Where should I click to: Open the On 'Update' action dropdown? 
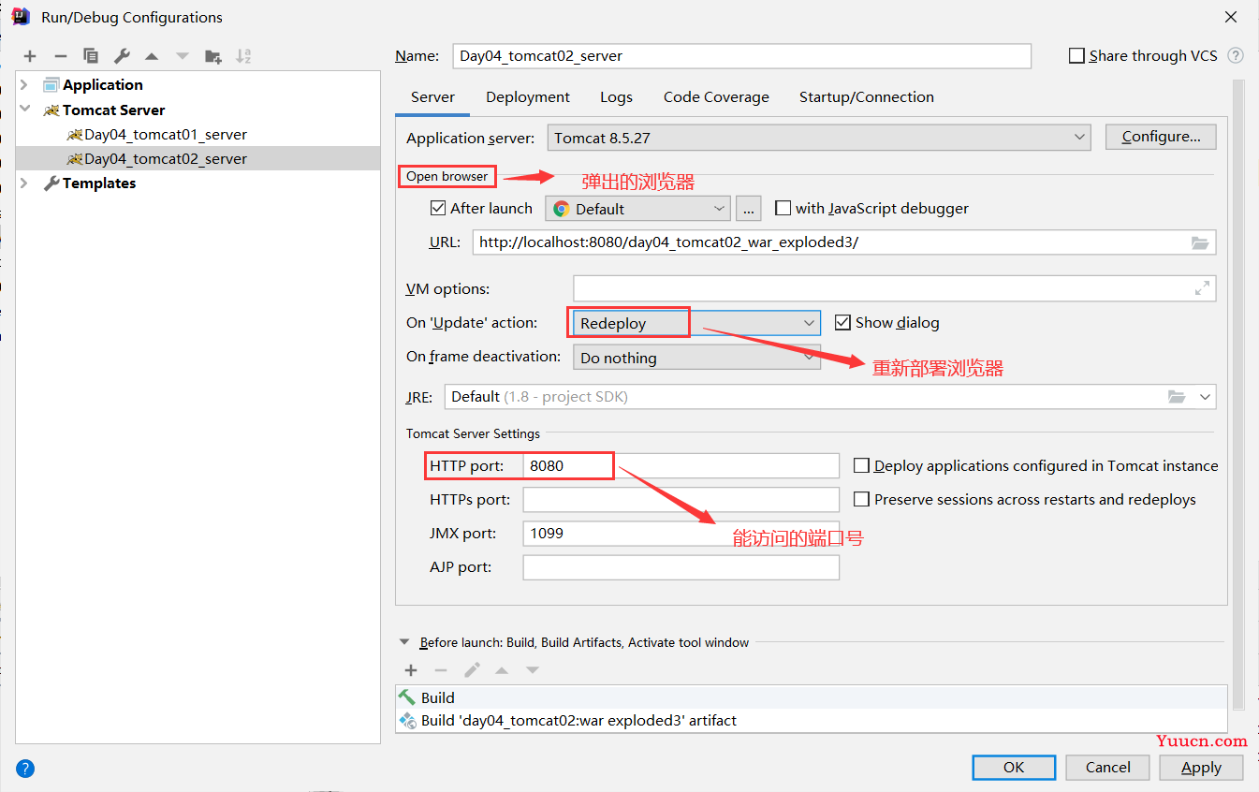coord(696,323)
